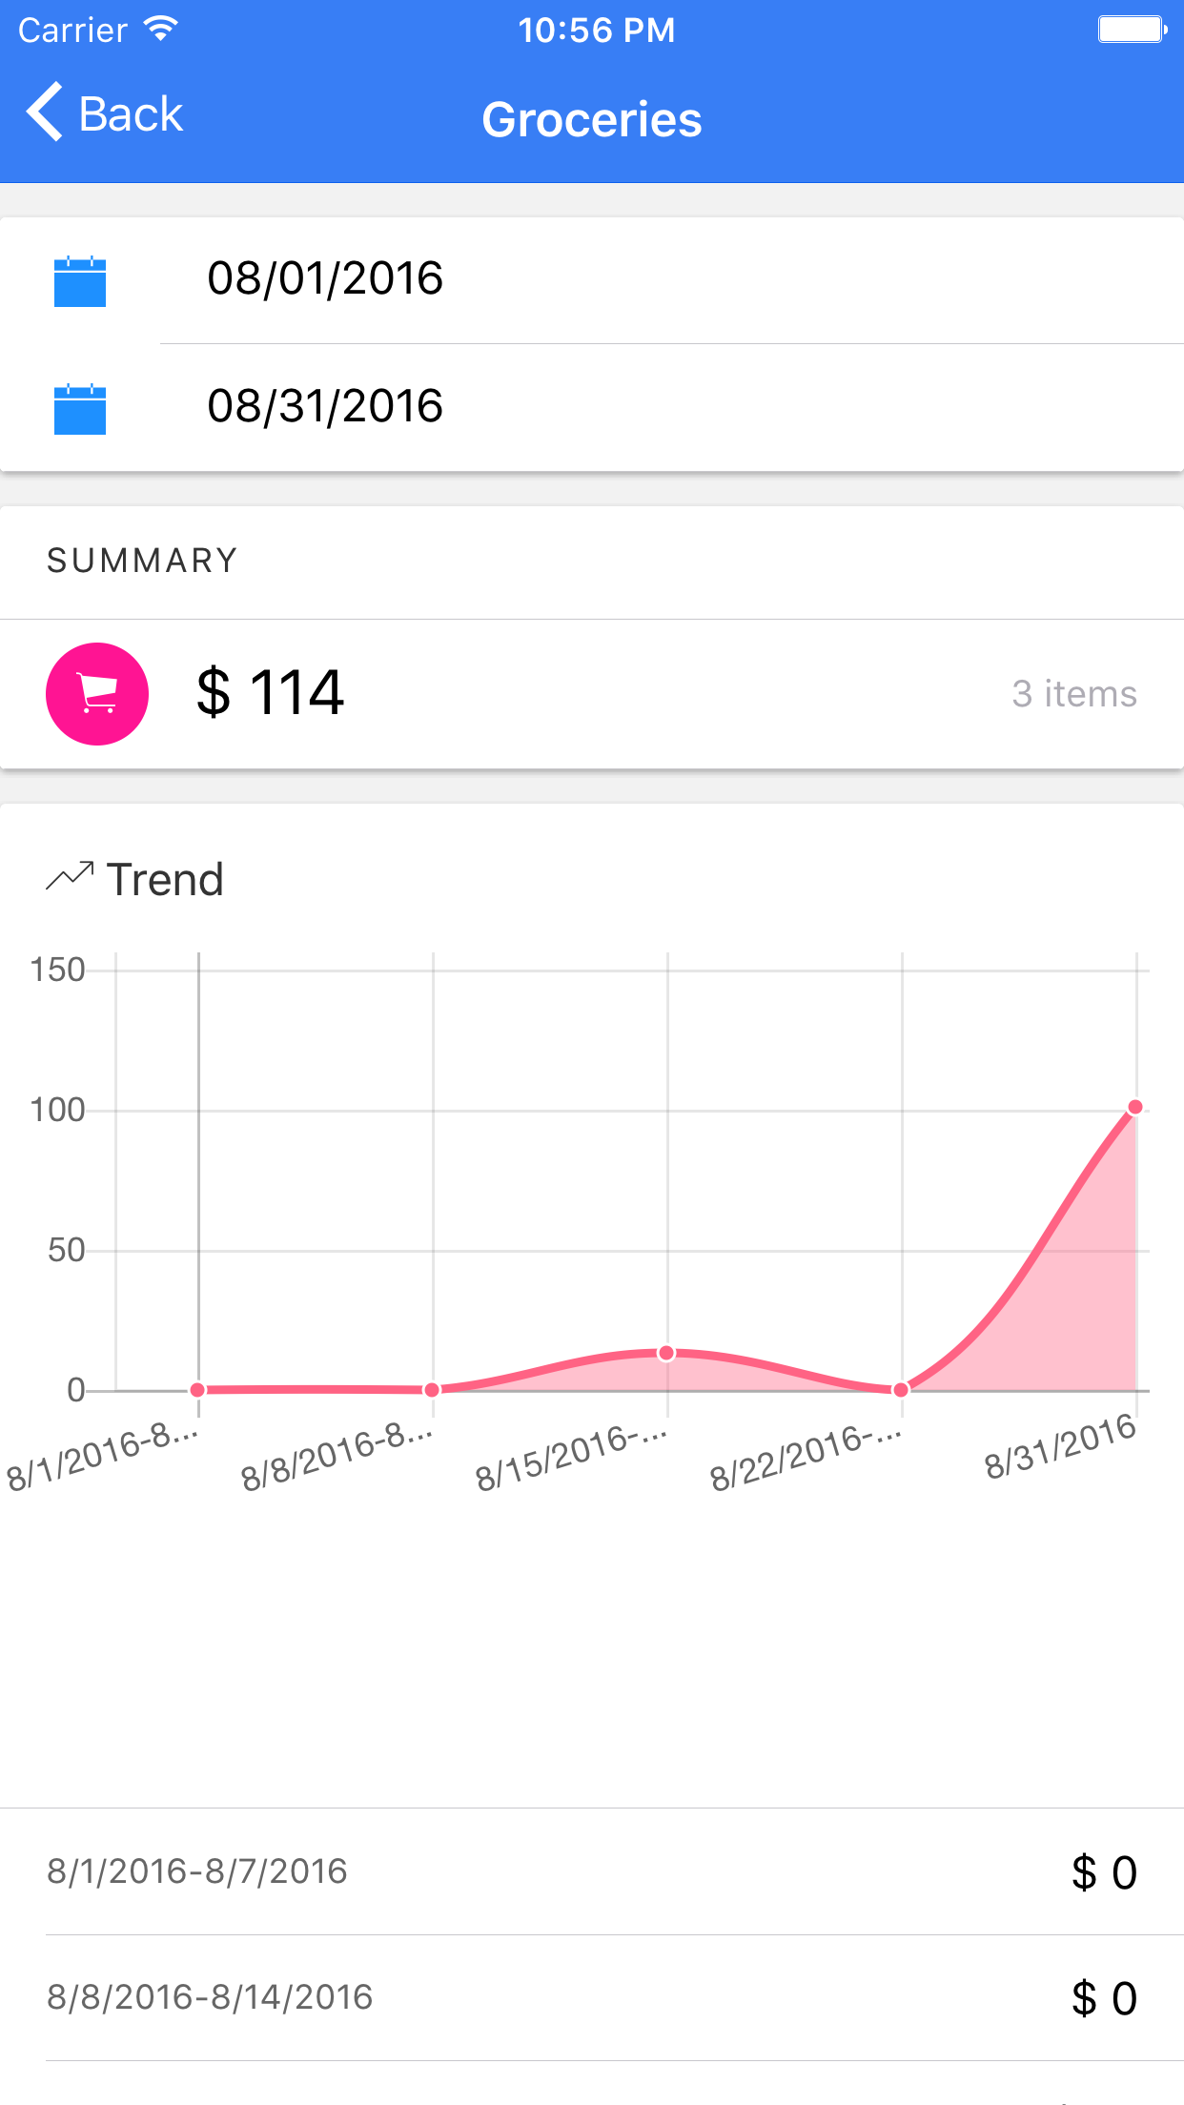Tap the battery indicator icon

tap(1133, 30)
